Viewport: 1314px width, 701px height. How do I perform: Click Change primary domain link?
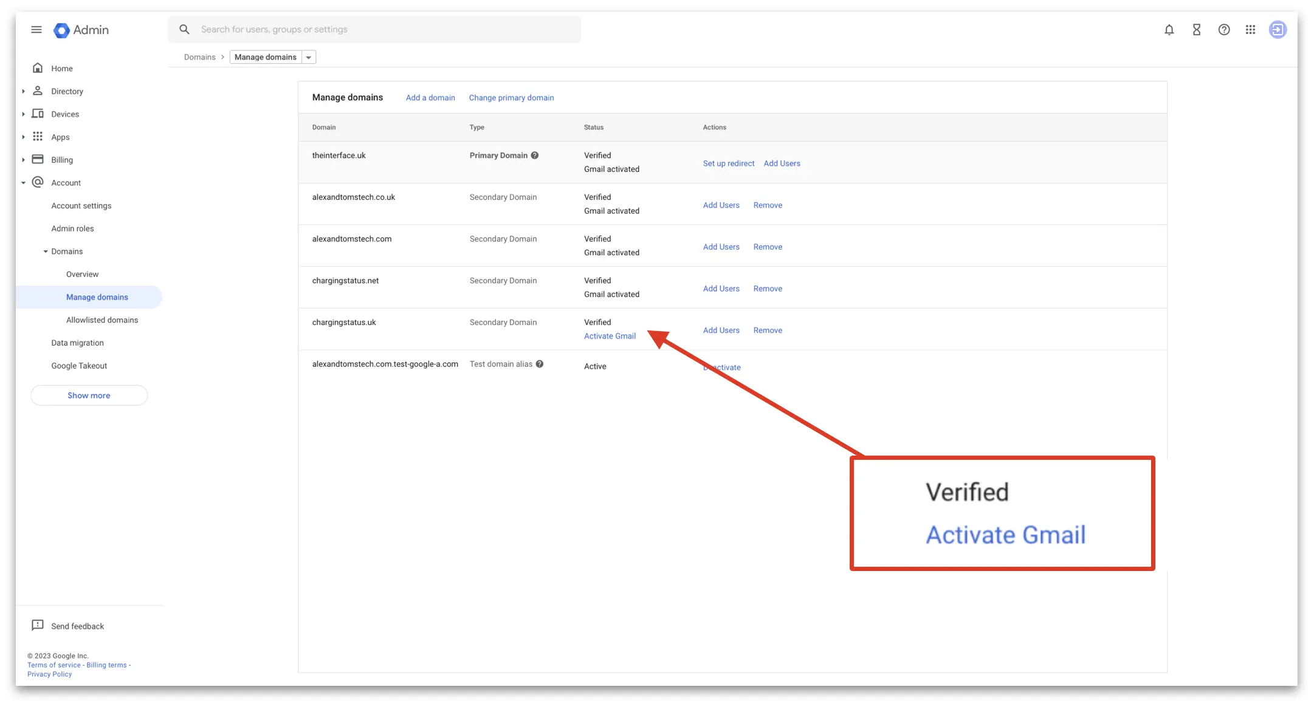(511, 98)
